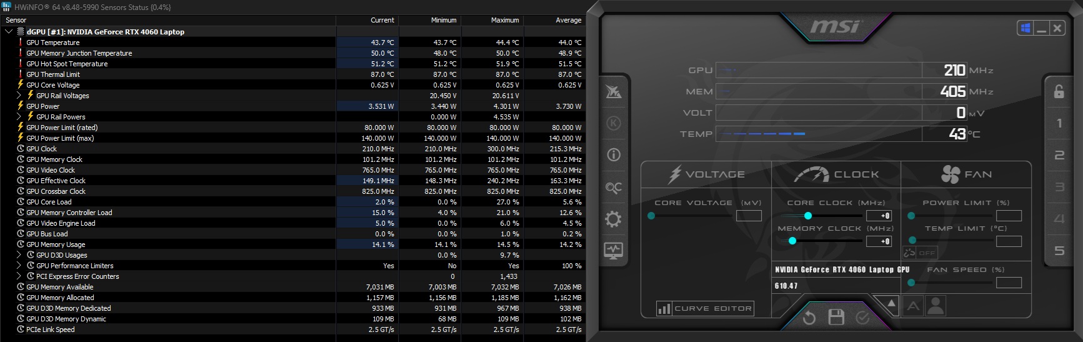Viewport: 1083px width, 342px height.
Task: Click the GPU Memory Available row icon
Action: pyautogui.click(x=21, y=287)
